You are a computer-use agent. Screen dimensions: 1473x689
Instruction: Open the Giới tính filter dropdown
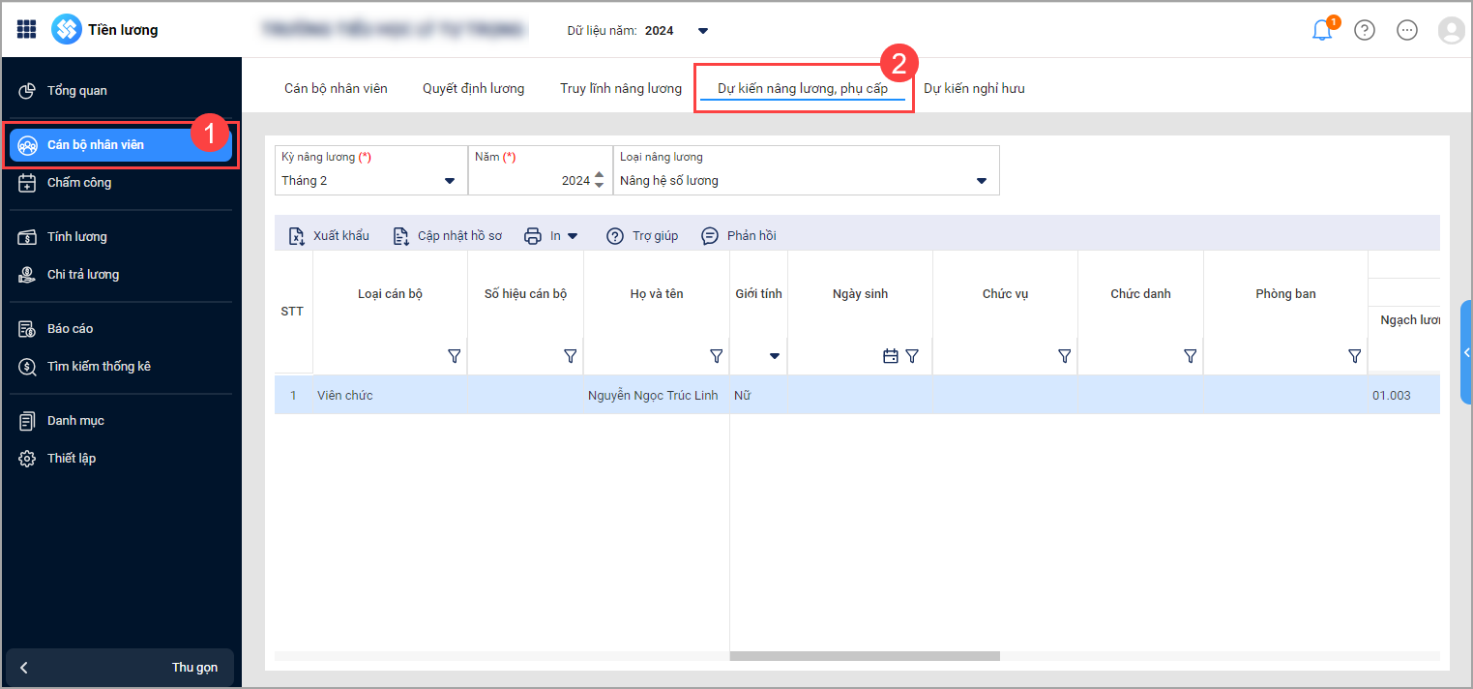(x=775, y=356)
